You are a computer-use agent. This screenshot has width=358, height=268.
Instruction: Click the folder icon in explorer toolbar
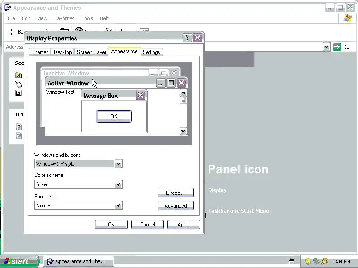64,30
